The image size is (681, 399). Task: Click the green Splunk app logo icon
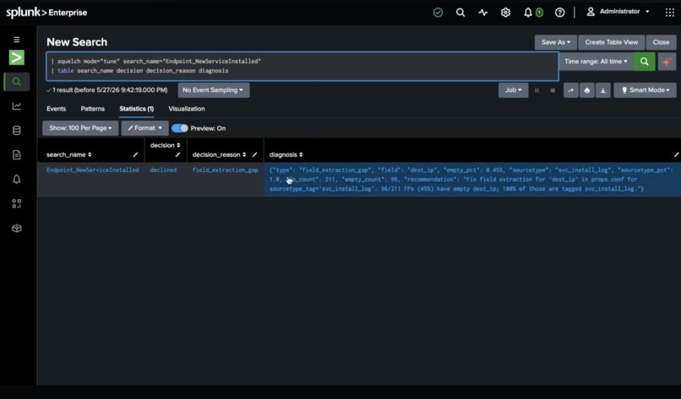tap(17, 57)
